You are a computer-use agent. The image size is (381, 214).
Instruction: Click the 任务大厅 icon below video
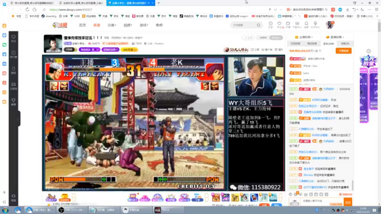click(51, 197)
